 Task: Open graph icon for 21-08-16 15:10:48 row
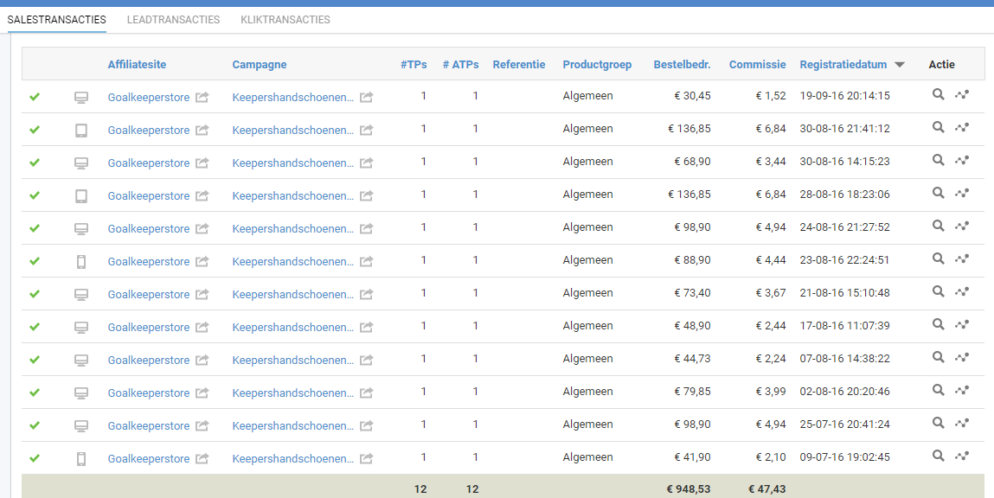pos(962,293)
